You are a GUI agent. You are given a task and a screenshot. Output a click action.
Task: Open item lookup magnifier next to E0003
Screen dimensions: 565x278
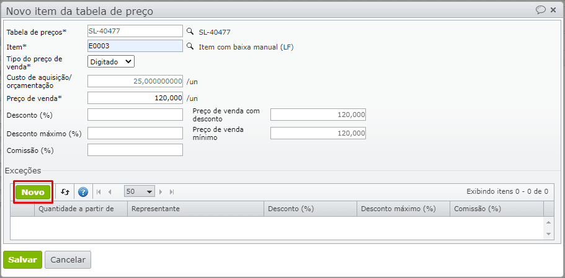tap(190, 46)
